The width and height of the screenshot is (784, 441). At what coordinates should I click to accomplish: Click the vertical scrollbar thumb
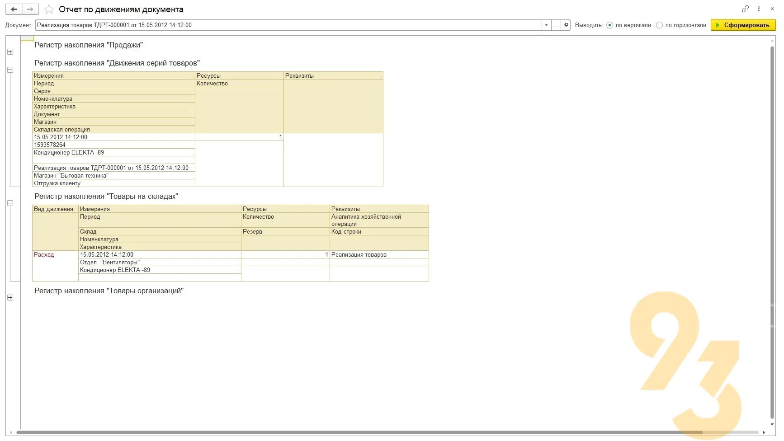(772, 233)
